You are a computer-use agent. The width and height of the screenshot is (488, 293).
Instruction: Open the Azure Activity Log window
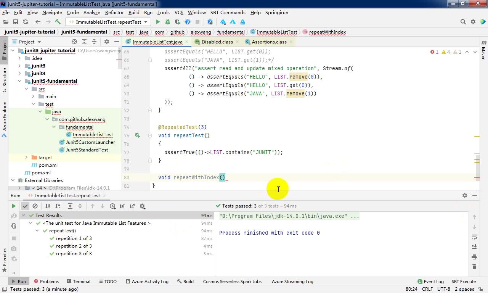[x=147, y=281]
